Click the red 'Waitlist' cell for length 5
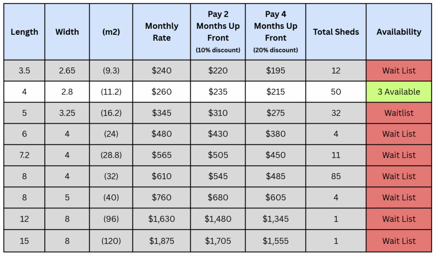This screenshot has width=436, height=256. tap(399, 113)
